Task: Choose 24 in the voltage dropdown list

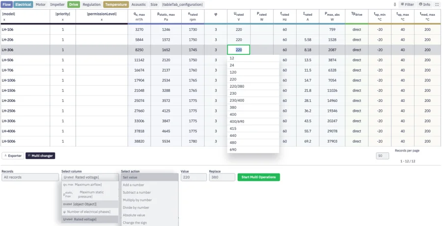Action: [x=253, y=65]
